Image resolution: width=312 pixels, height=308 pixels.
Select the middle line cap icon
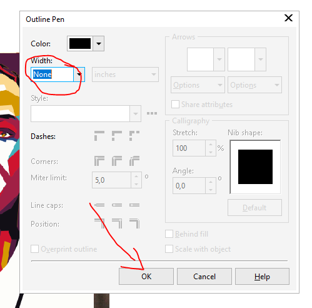point(117,205)
